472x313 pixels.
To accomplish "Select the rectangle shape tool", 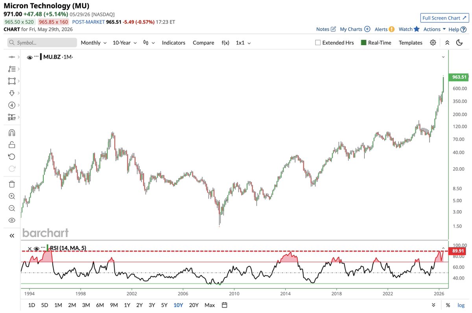I will 12,81.
